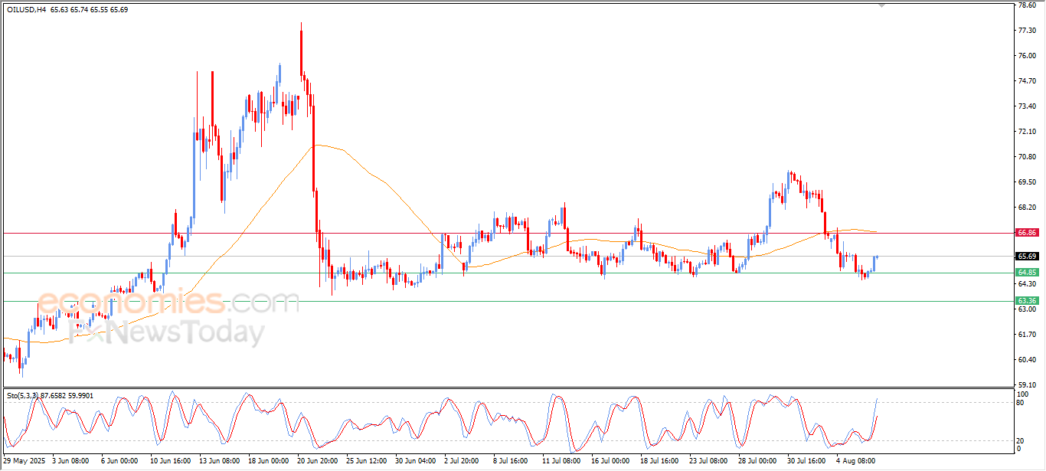
Task: Click the 4 Aug 08:00 time label
Action: [x=855, y=462]
